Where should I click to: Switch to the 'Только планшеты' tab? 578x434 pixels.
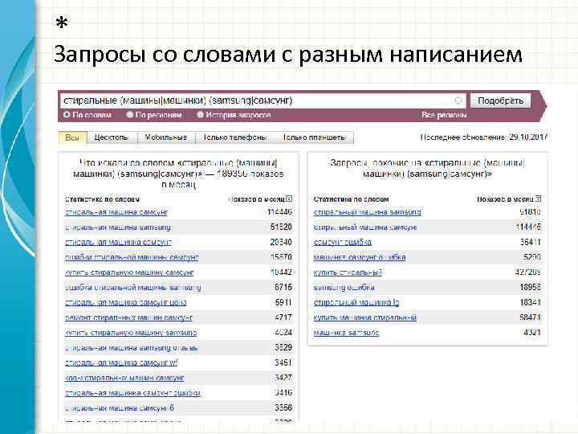point(315,137)
